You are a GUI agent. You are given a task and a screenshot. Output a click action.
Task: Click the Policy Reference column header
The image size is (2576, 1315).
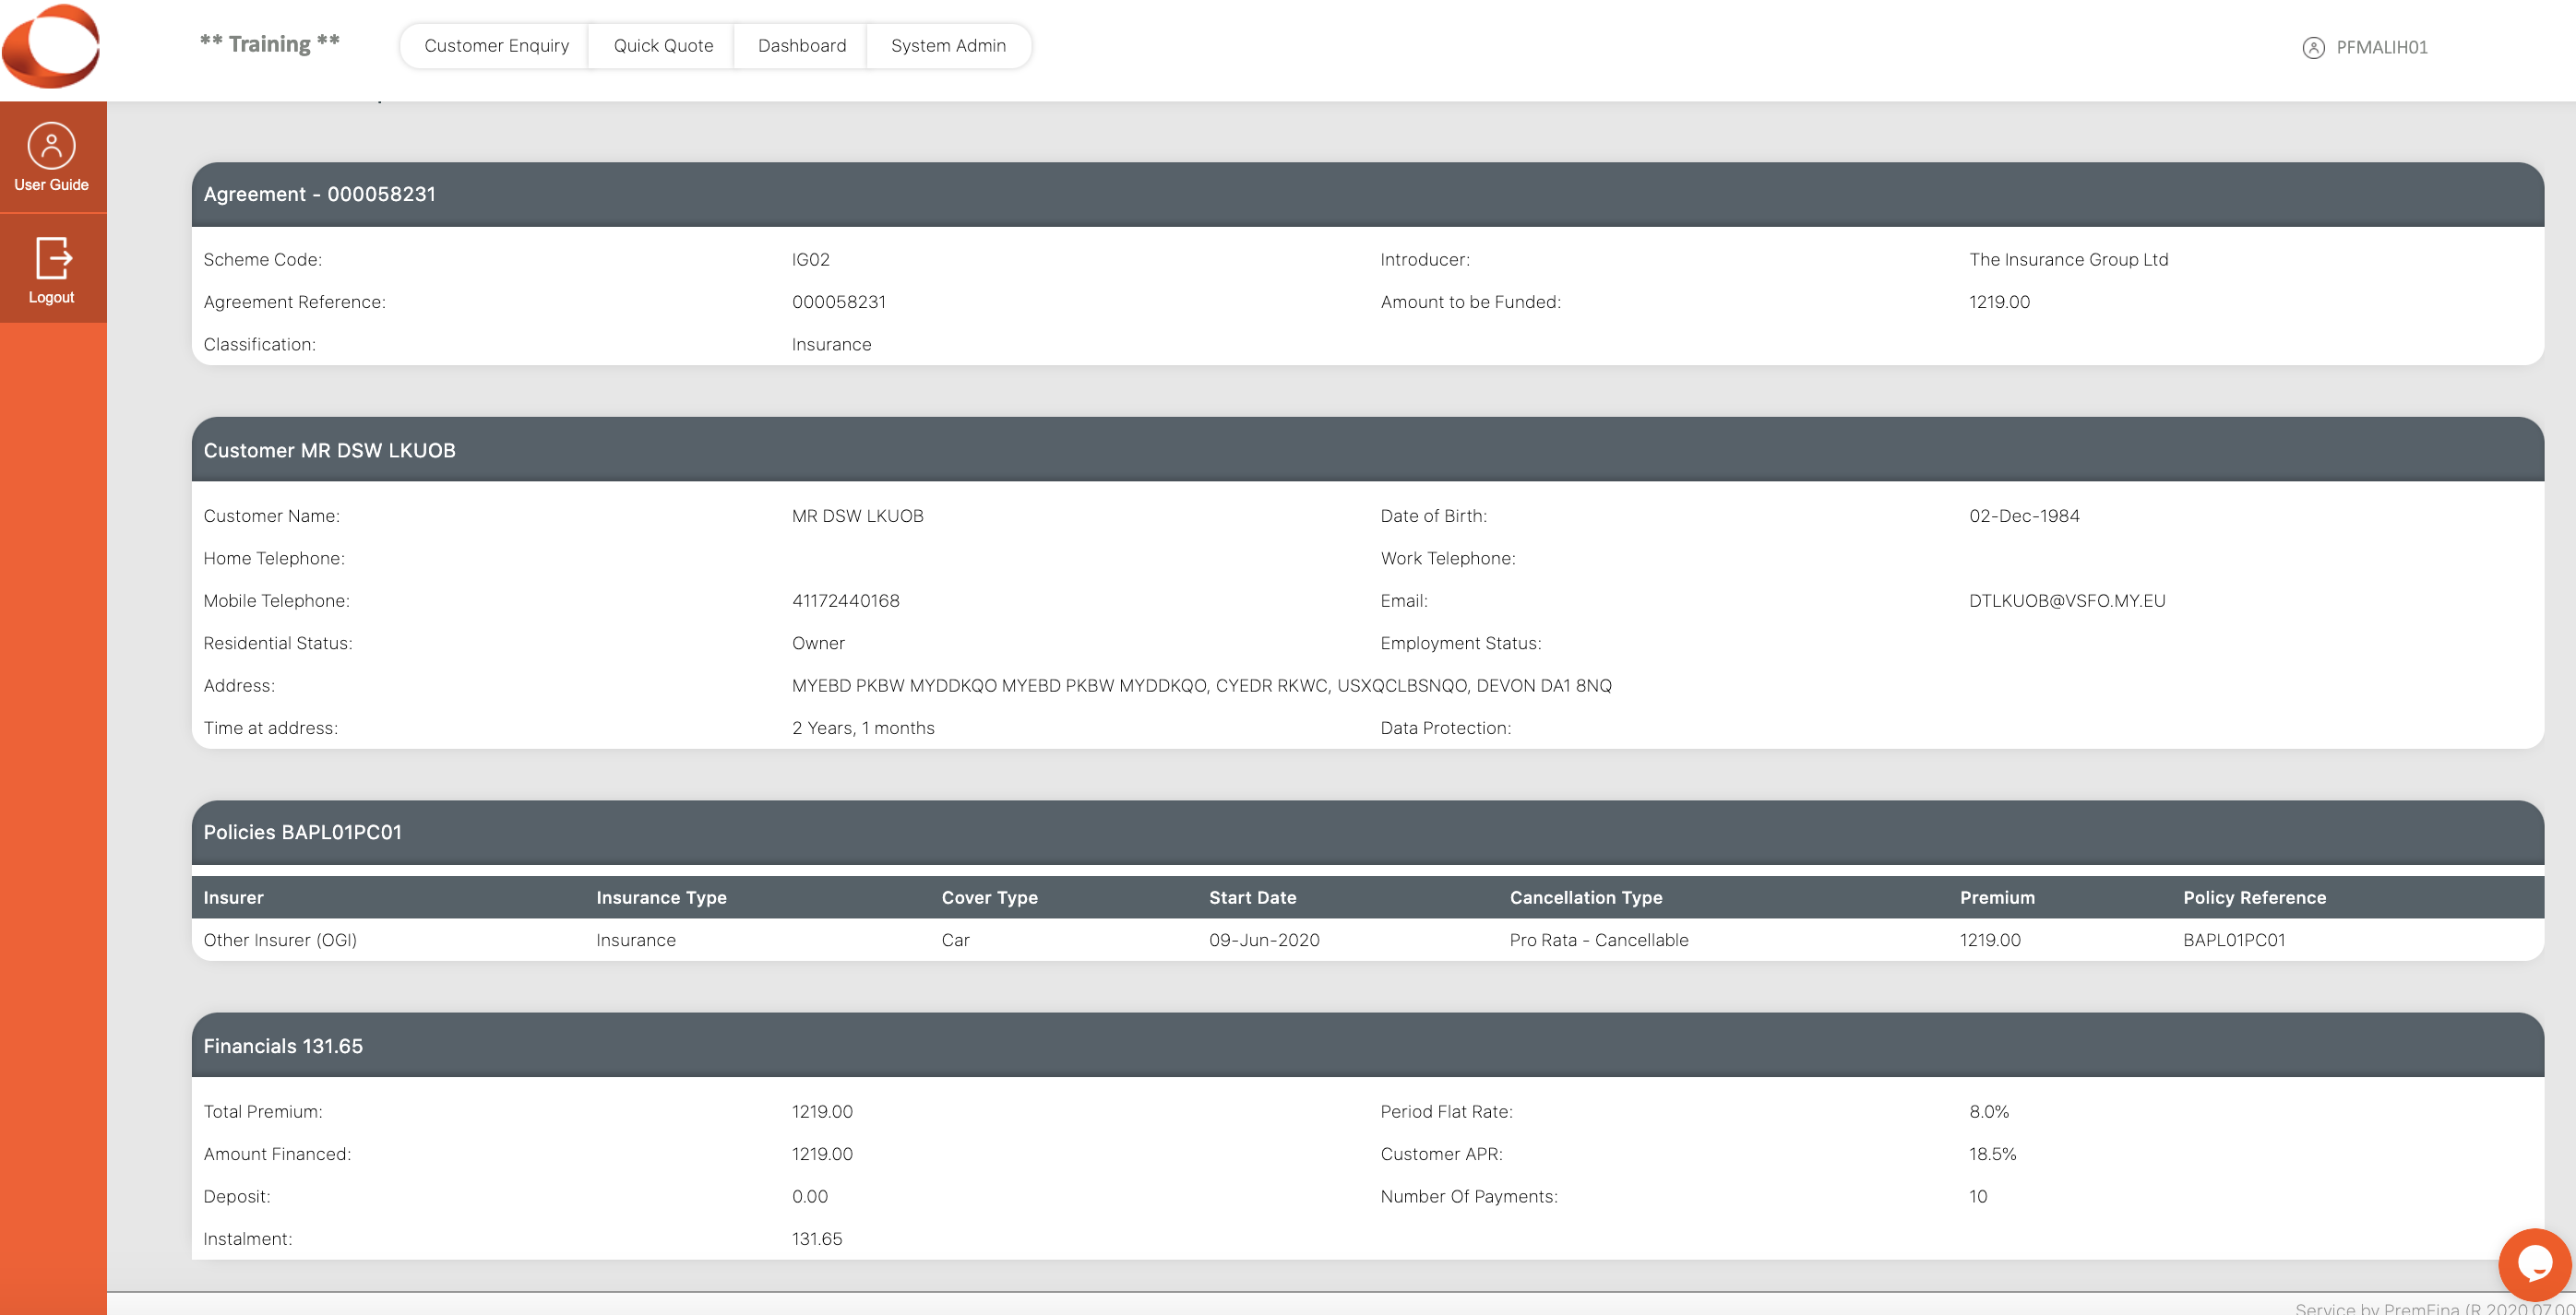(x=2254, y=897)
